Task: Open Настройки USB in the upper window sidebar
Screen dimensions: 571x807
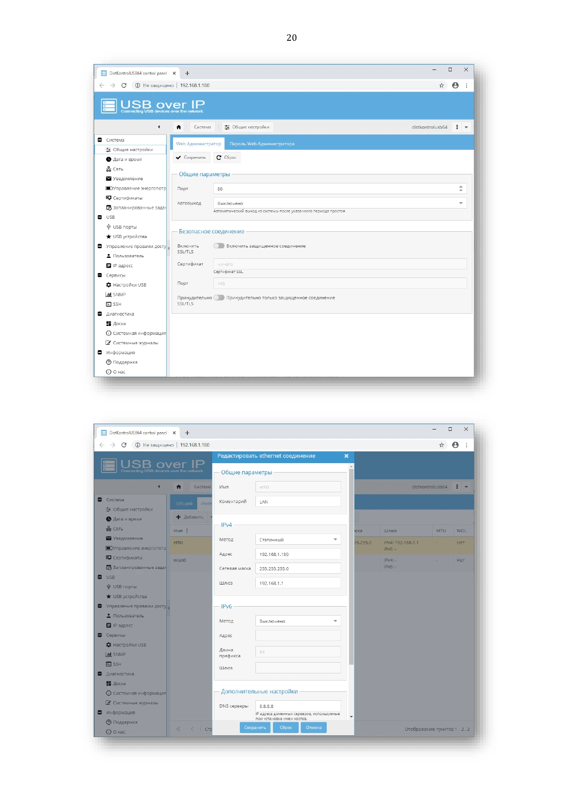Action: pos(130,285)
